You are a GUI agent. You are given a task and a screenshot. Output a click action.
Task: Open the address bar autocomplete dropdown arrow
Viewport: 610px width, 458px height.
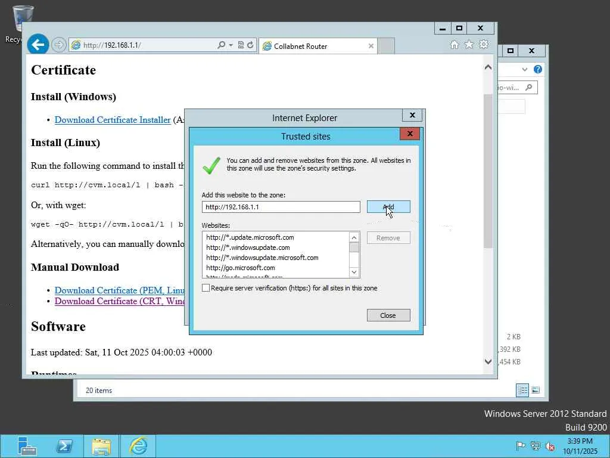pyautogui.click(x=231, y=45)
